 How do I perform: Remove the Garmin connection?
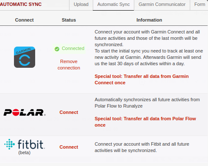pyautogui.click(x=69, y=65)
